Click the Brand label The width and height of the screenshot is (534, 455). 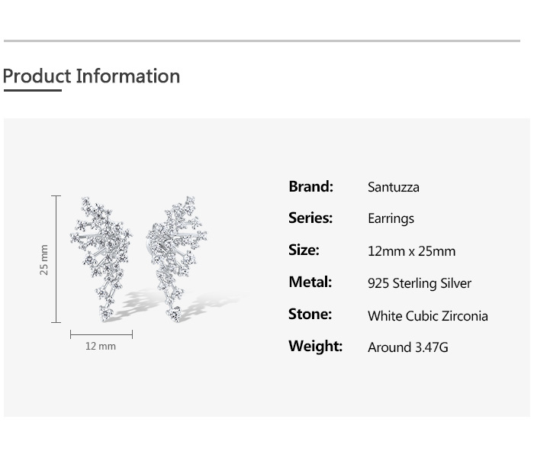pos(310,186)
